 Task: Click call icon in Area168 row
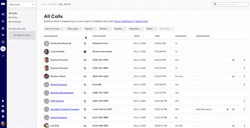pyautogui.click(x=85, y=85)
